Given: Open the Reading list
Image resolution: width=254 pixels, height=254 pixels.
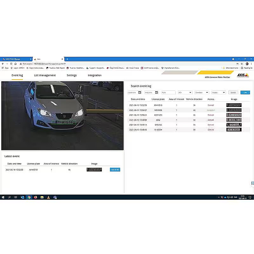Looking at the screenshot, I should click(x=247, y=68).
